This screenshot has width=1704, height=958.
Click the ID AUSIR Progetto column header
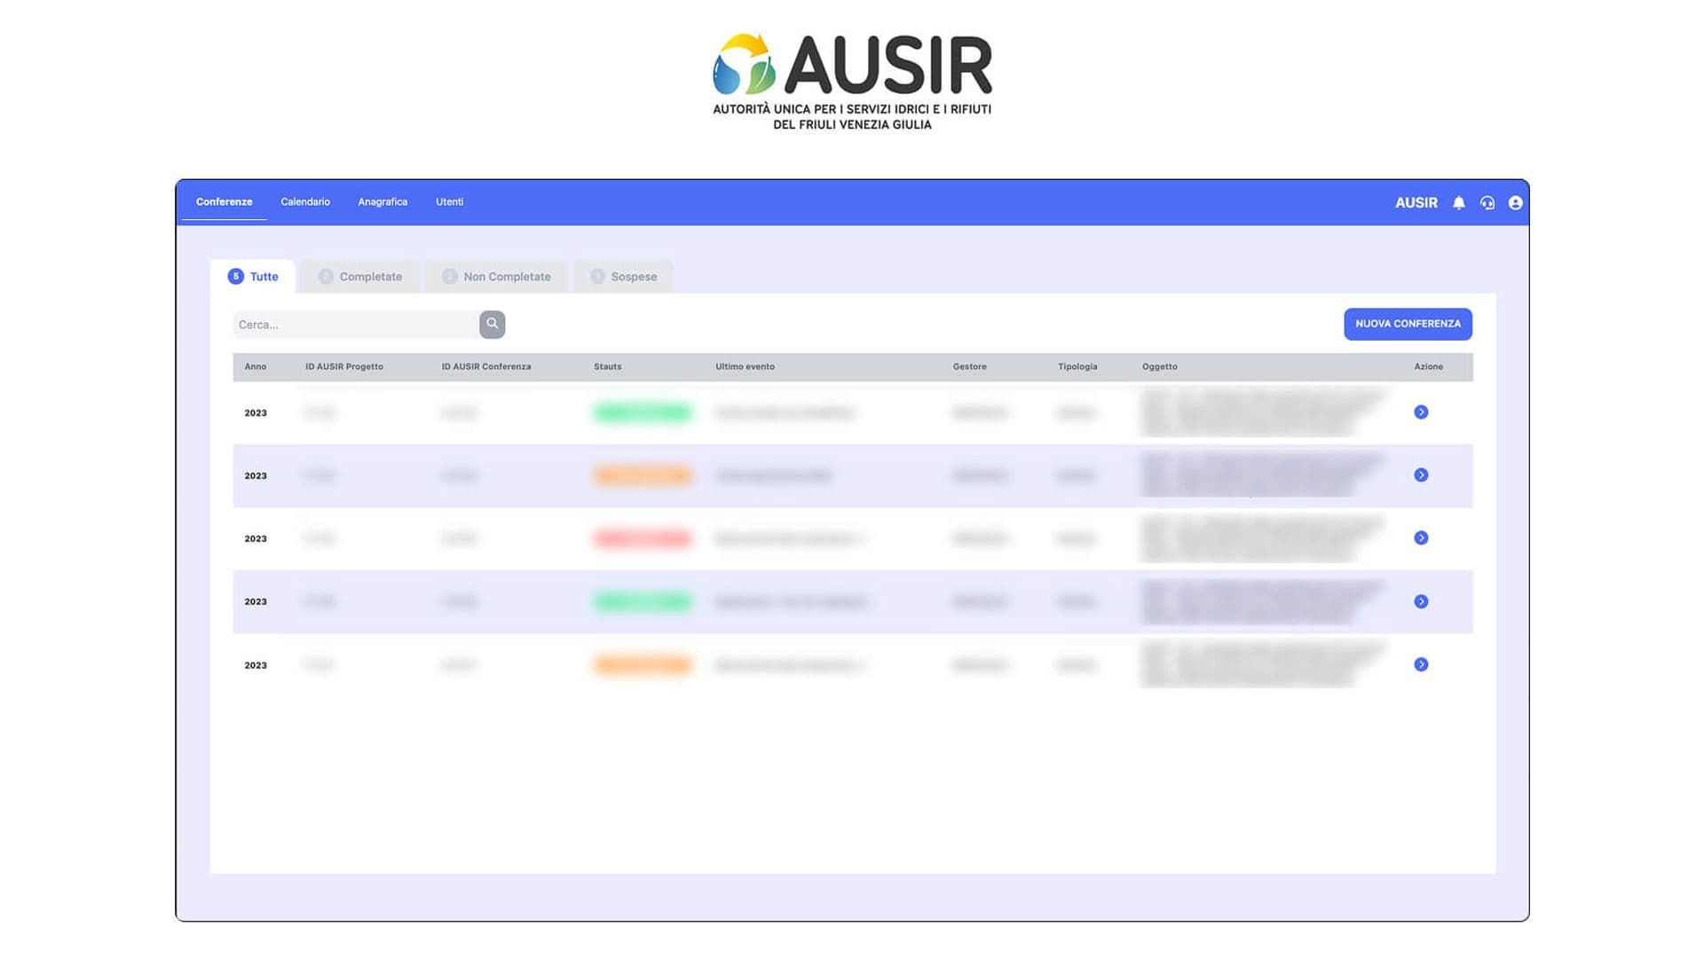[x=344, y=366]
